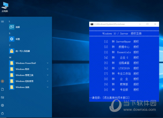Viewport: 163px width, 118px height.
Task: Open Settings gear in Start sidebar
Action: (3, 105)
